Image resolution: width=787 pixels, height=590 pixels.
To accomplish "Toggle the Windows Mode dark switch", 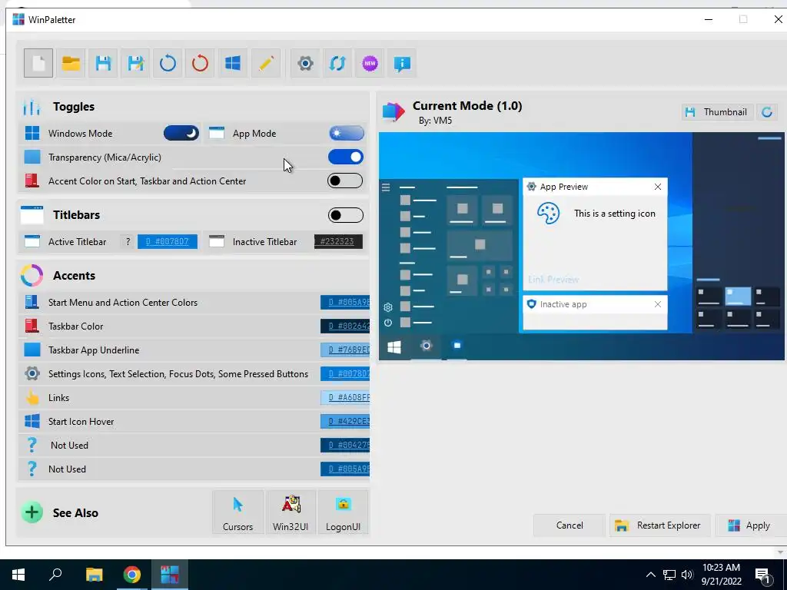I will [x=181, y=133].
